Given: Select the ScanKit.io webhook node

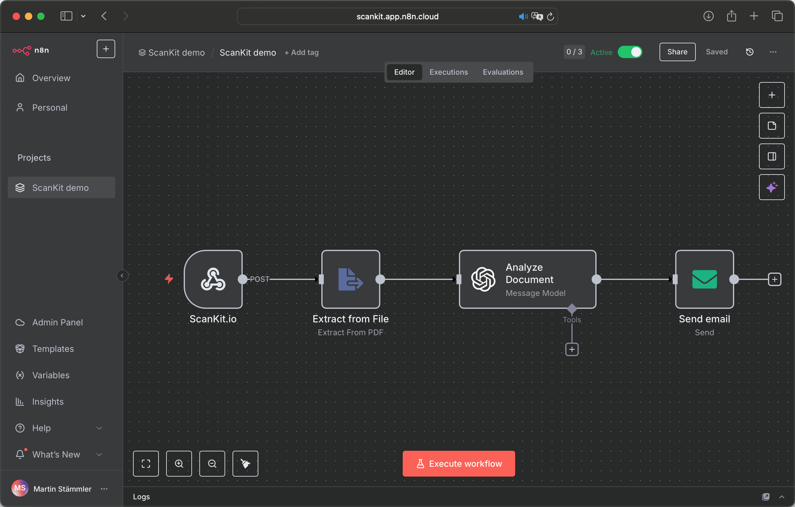Looking at the screenshot, I should coord(213,279).
